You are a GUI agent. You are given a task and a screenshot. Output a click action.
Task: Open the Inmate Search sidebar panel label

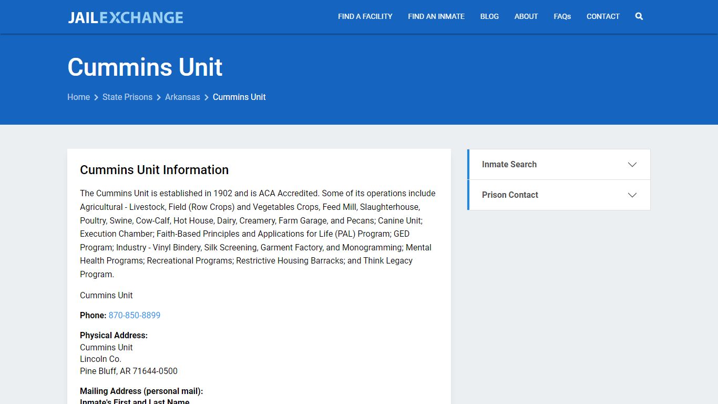tap(509, 165)
